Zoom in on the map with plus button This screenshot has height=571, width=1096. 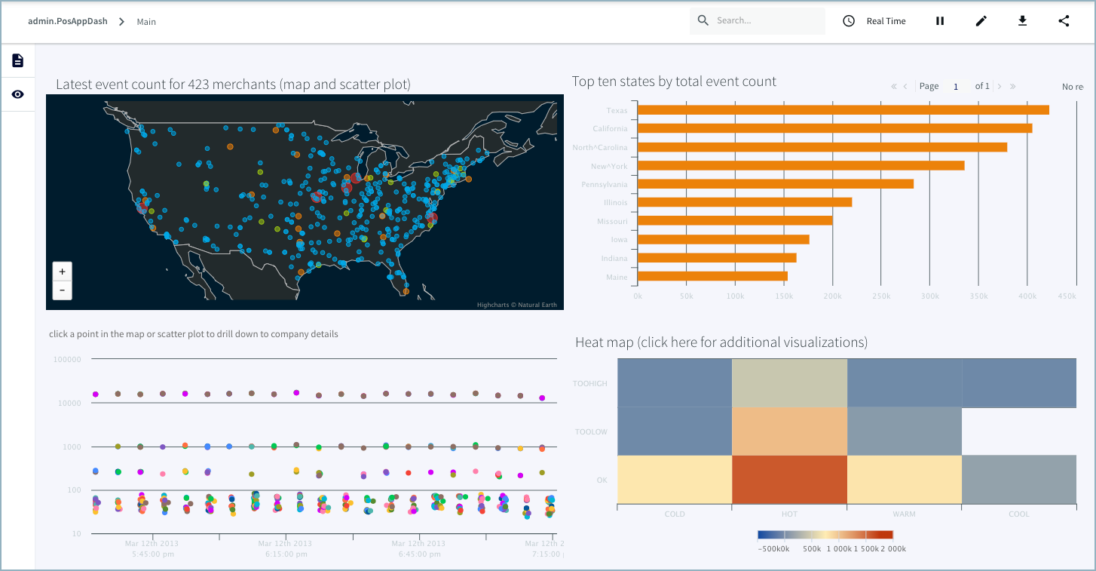point(62,272)
